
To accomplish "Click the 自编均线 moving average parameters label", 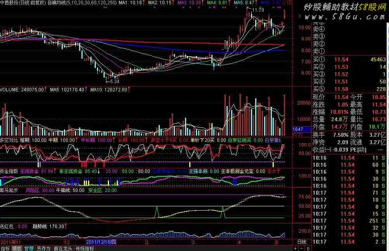I will click(81, 3).
